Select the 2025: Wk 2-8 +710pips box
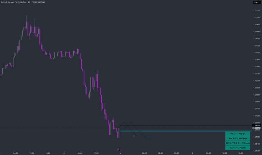The image size is (262, 155). tap(238, 143)
